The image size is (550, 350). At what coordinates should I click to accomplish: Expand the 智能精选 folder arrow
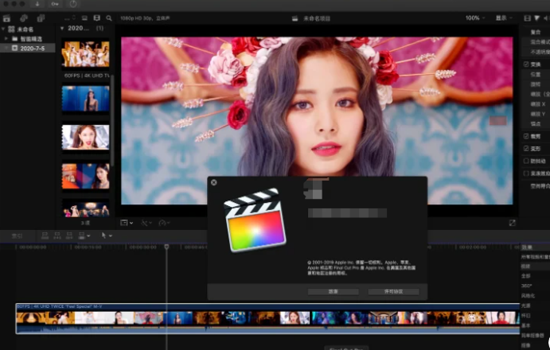pos(6,38)
